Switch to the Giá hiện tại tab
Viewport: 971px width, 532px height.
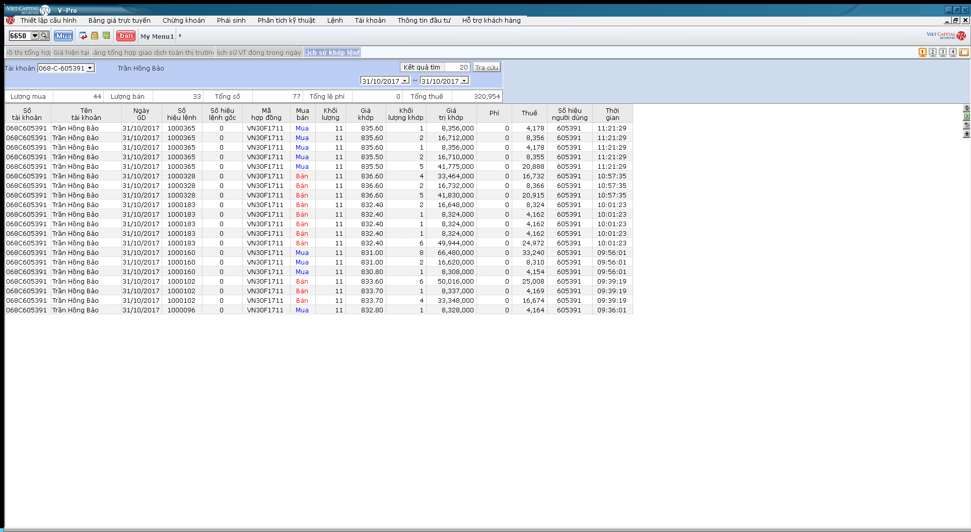click(72, 52)
